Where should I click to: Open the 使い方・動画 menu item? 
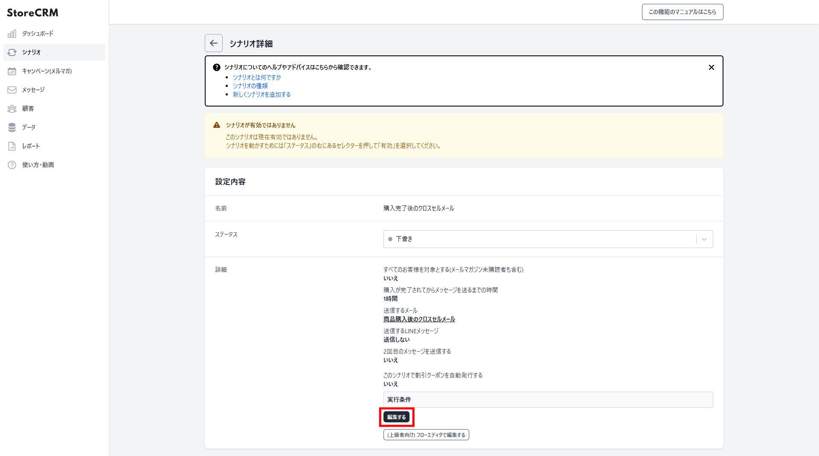(x=38, y=165)
